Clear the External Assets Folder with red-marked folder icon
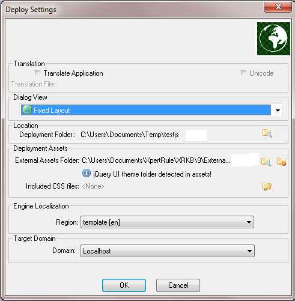This screenshot has height=301, width=295. [x=281, y=162]
